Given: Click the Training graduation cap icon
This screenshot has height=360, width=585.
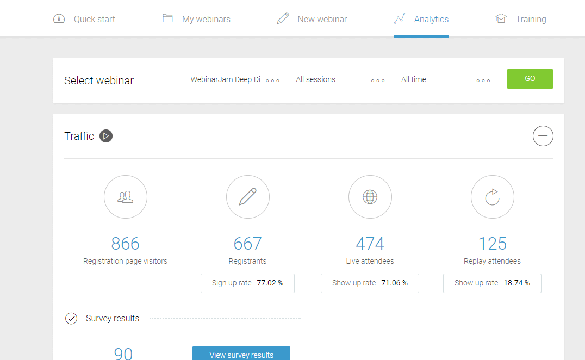Looking at the screenshot, I should 501,18.
